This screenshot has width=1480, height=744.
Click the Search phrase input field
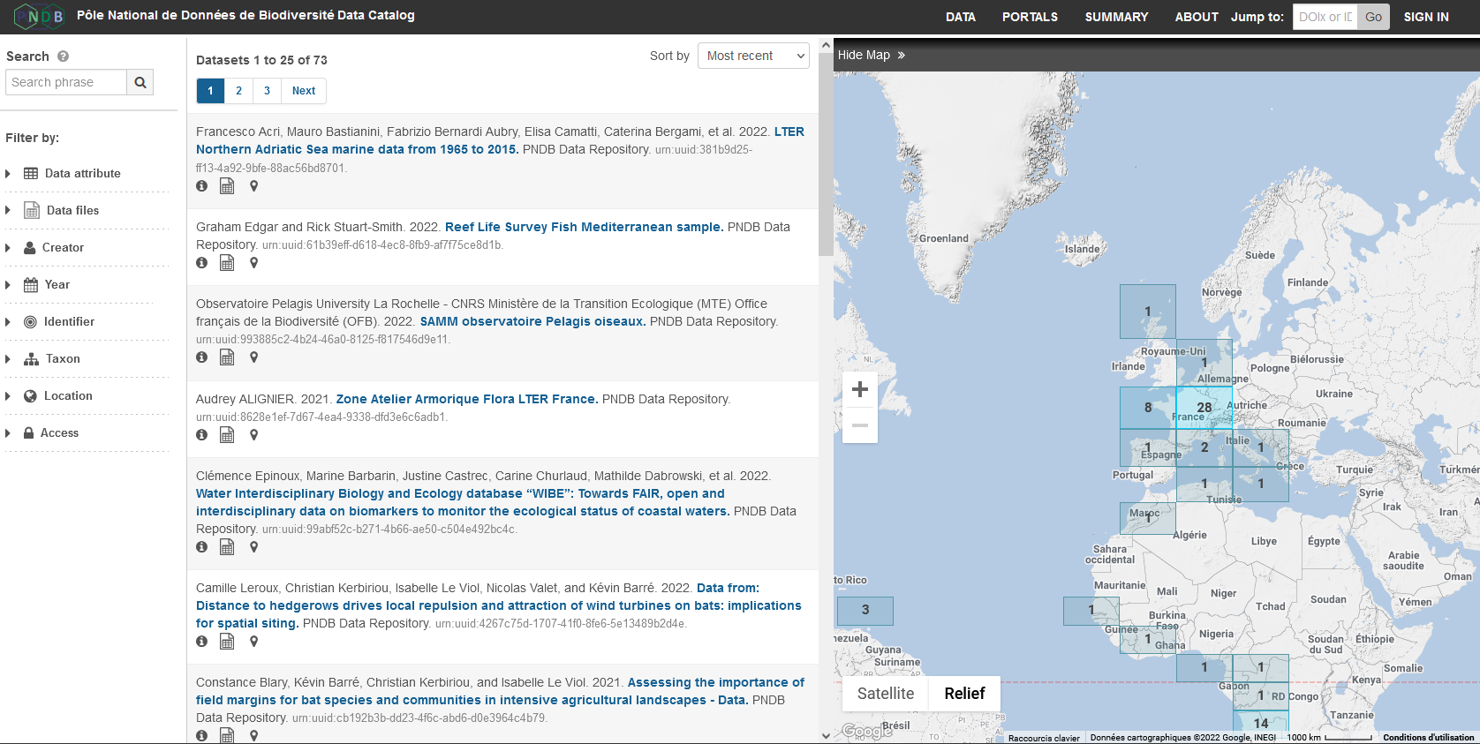66,82
